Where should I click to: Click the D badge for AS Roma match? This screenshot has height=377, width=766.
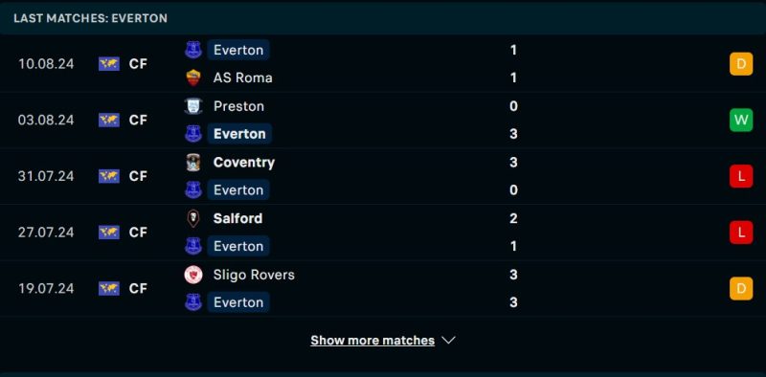coord(741,64)
